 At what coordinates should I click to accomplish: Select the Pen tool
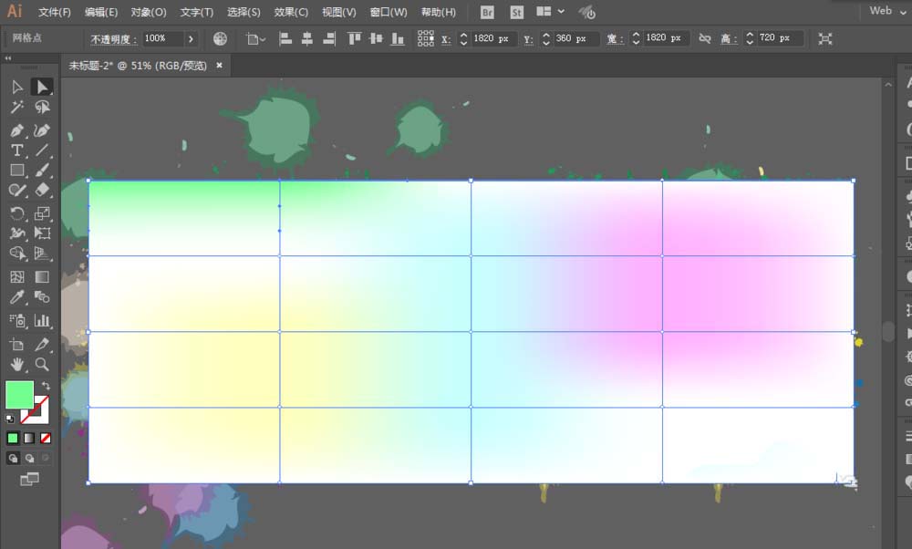[x=16, y=130]
